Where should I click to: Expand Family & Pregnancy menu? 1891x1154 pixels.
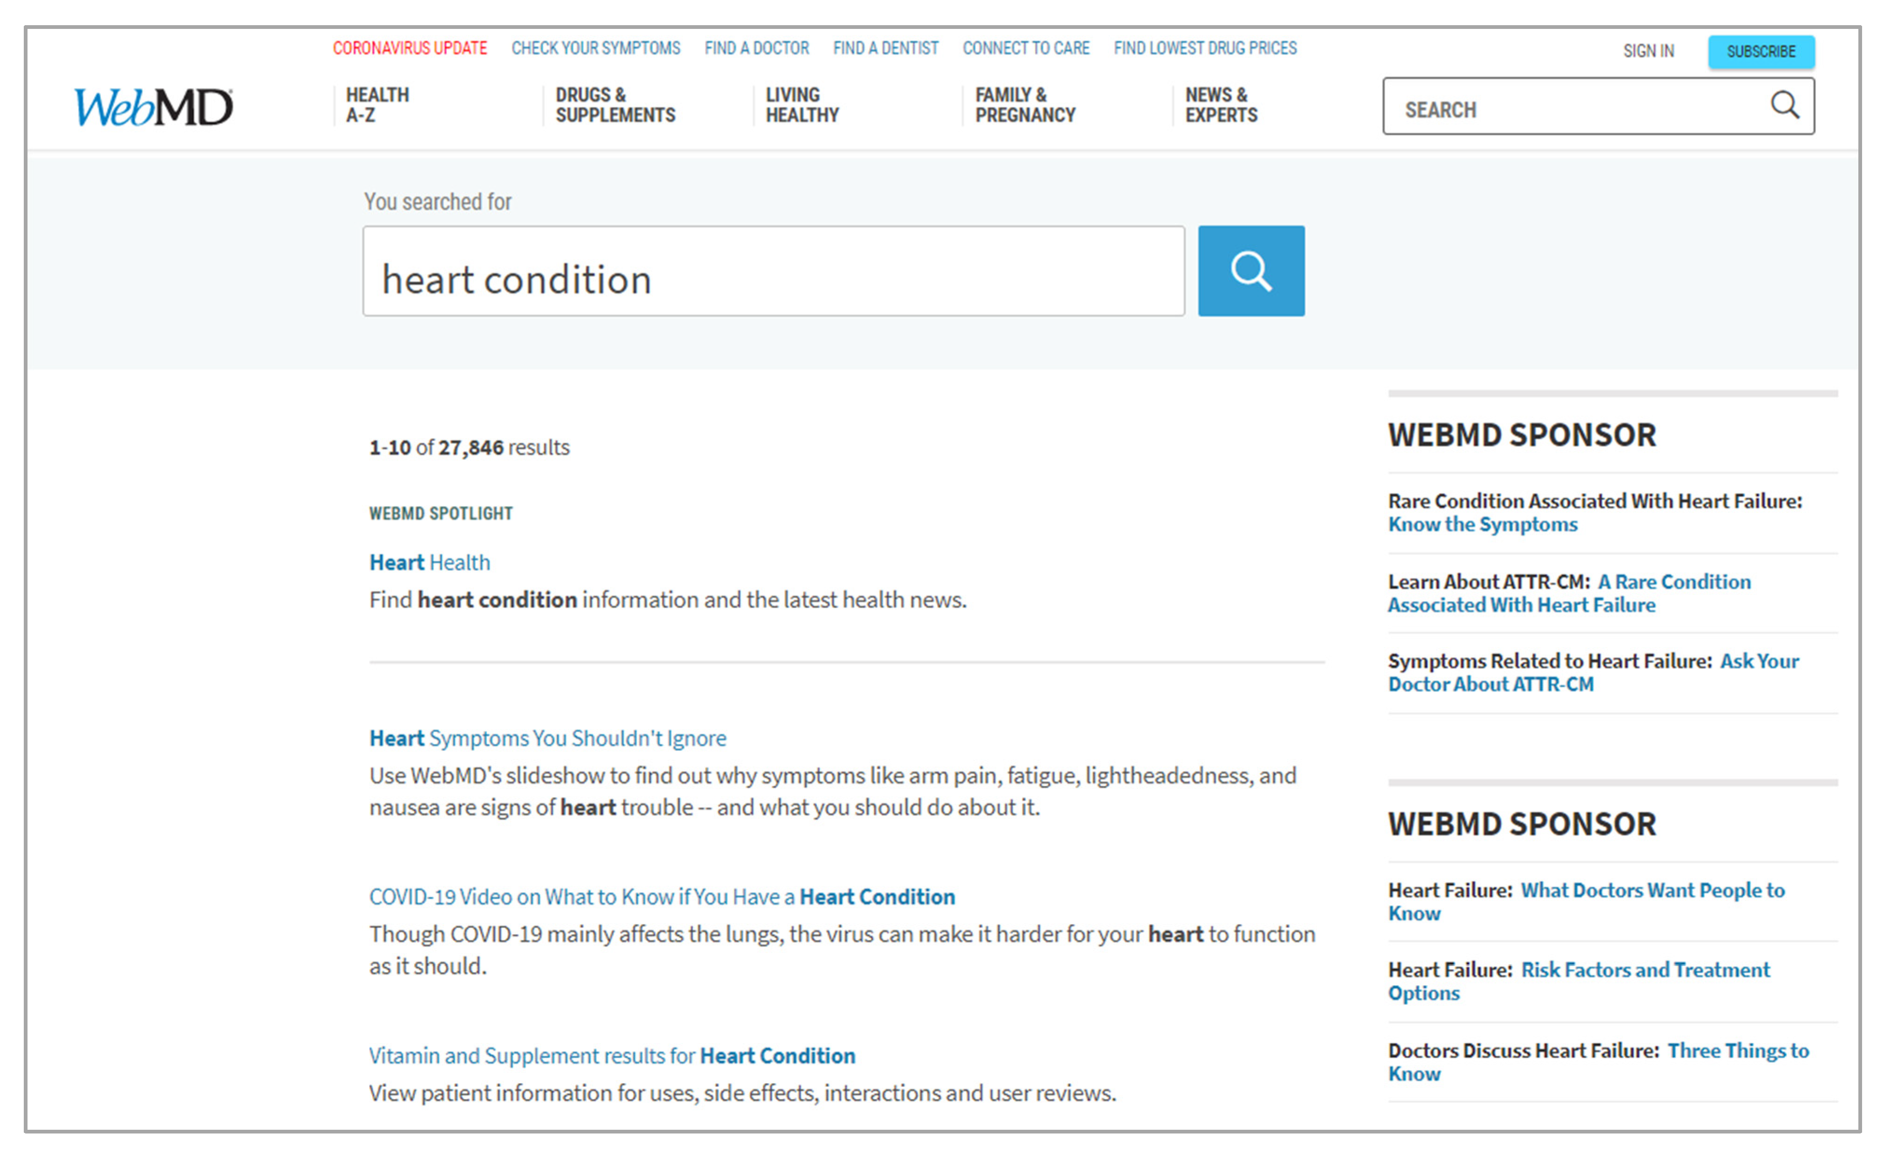pos(1025,105)
